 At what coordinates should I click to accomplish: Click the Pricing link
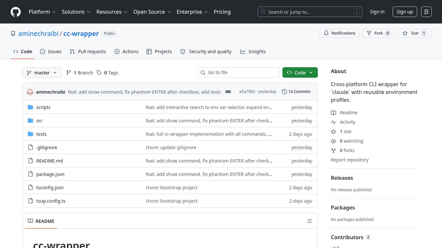click(222, 12)
